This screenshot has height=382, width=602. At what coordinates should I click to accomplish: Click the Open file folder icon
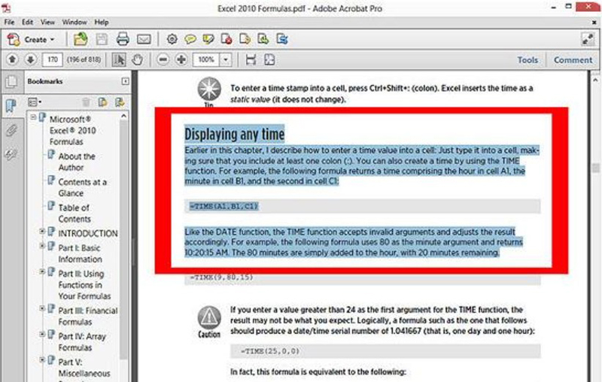(81, 39)
